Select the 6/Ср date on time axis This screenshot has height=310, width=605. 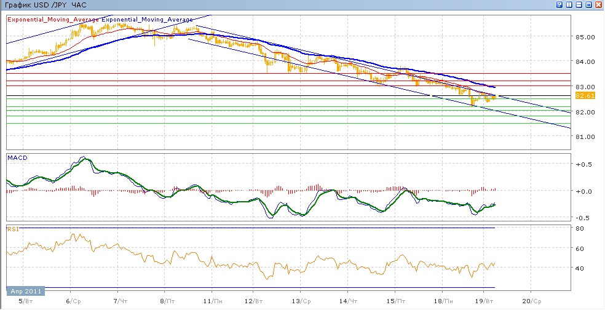pos(74,301)
